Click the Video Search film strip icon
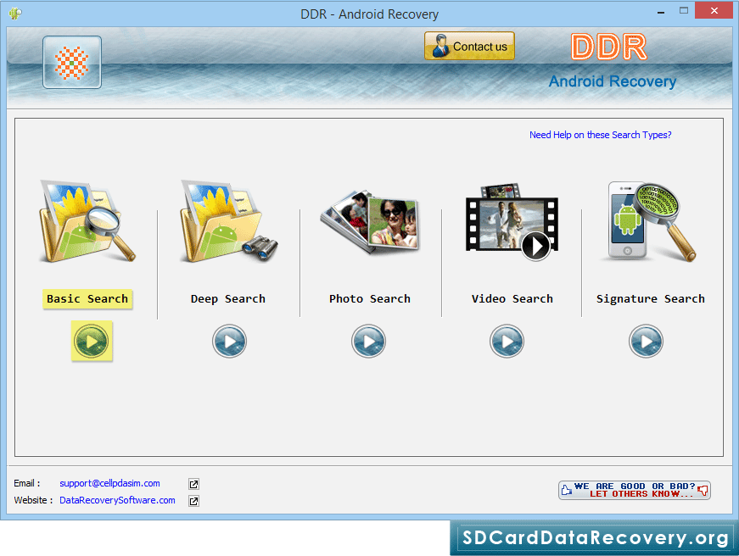 click(512, 222)
